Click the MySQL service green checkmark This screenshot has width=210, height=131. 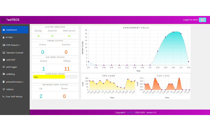click(x=38, y=36)
